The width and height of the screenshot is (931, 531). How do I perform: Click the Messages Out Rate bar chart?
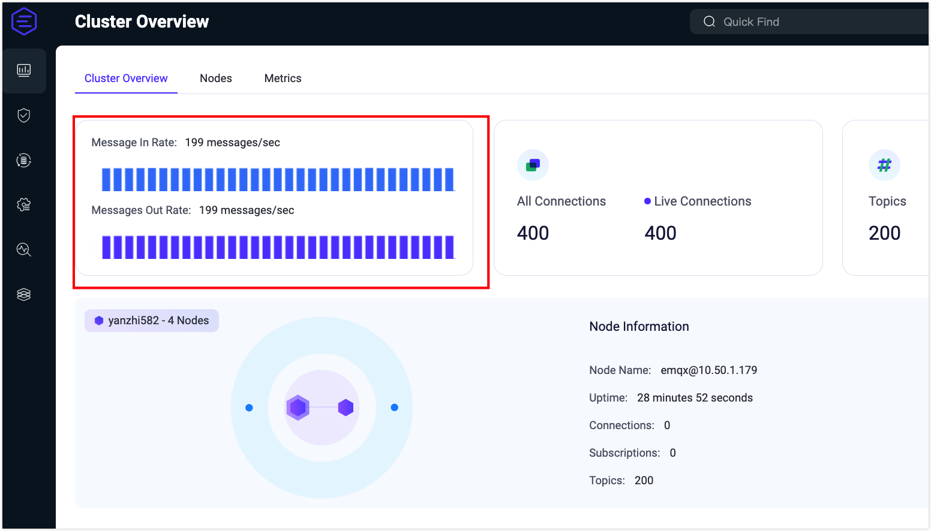278,247
